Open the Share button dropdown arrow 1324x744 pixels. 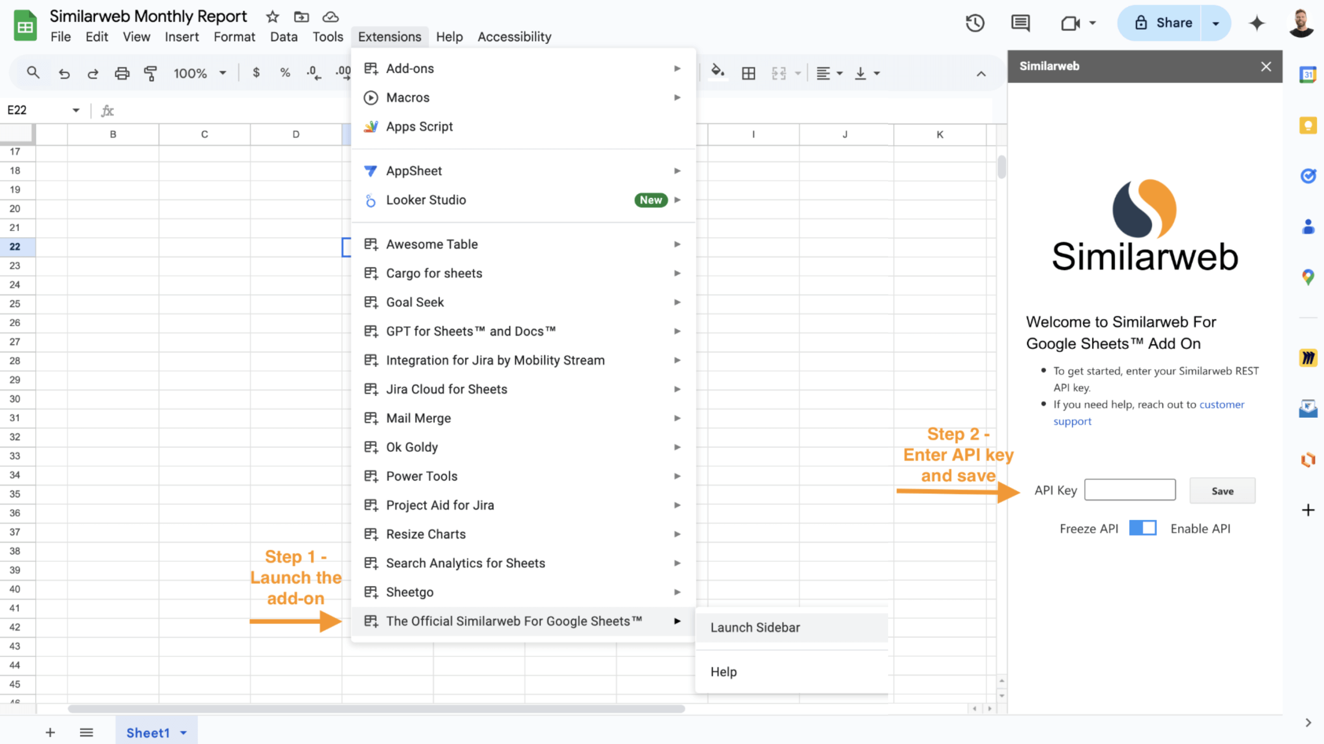[x=1215, y=23]
